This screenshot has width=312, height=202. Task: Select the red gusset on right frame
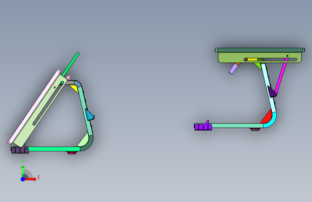(267, 118)
